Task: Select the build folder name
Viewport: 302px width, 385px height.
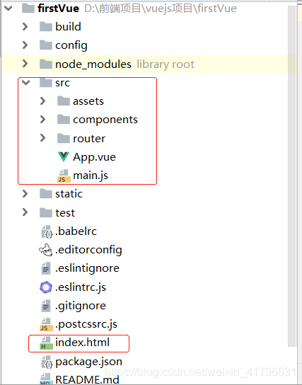Action: [x=68, y=26]
